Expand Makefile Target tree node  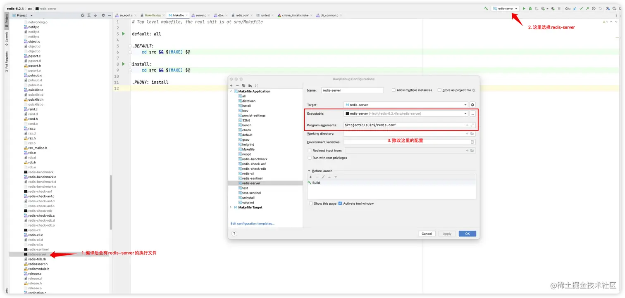(231, 207)
